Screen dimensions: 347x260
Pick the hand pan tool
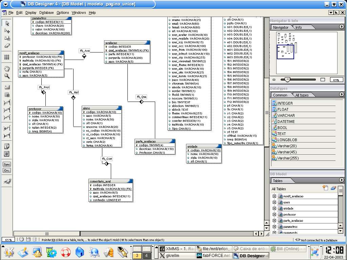tap(7, 68)
